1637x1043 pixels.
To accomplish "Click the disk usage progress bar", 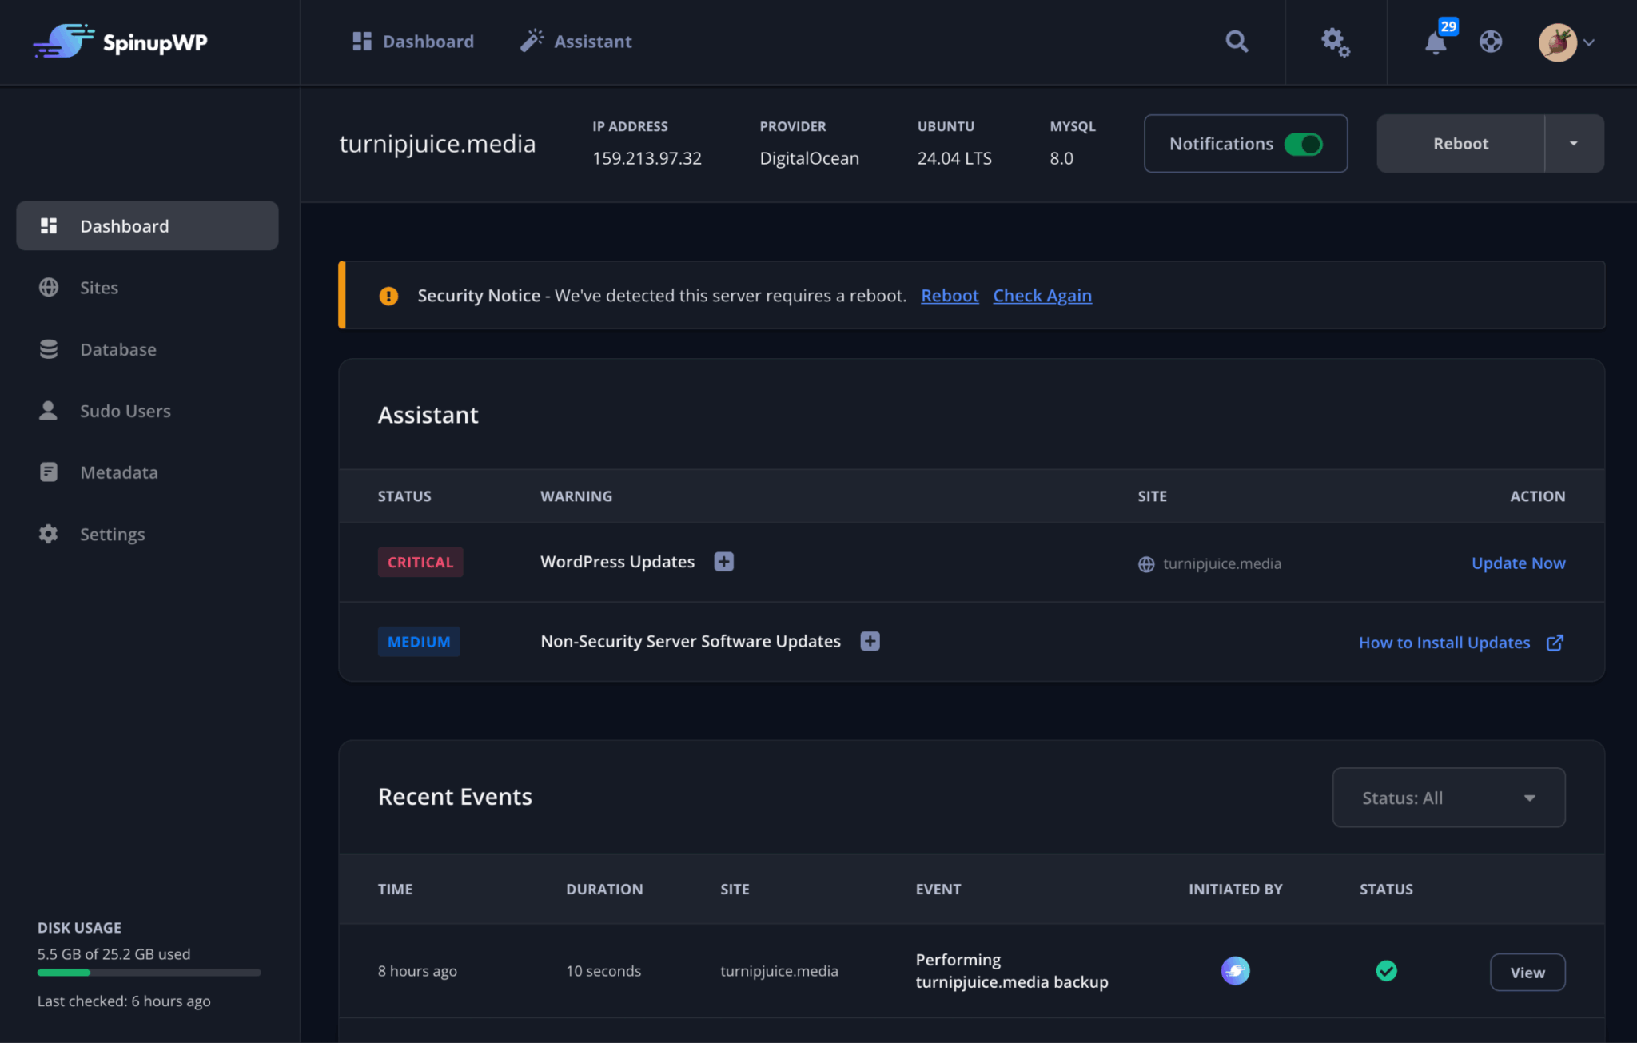I will [x=149, y=973].
